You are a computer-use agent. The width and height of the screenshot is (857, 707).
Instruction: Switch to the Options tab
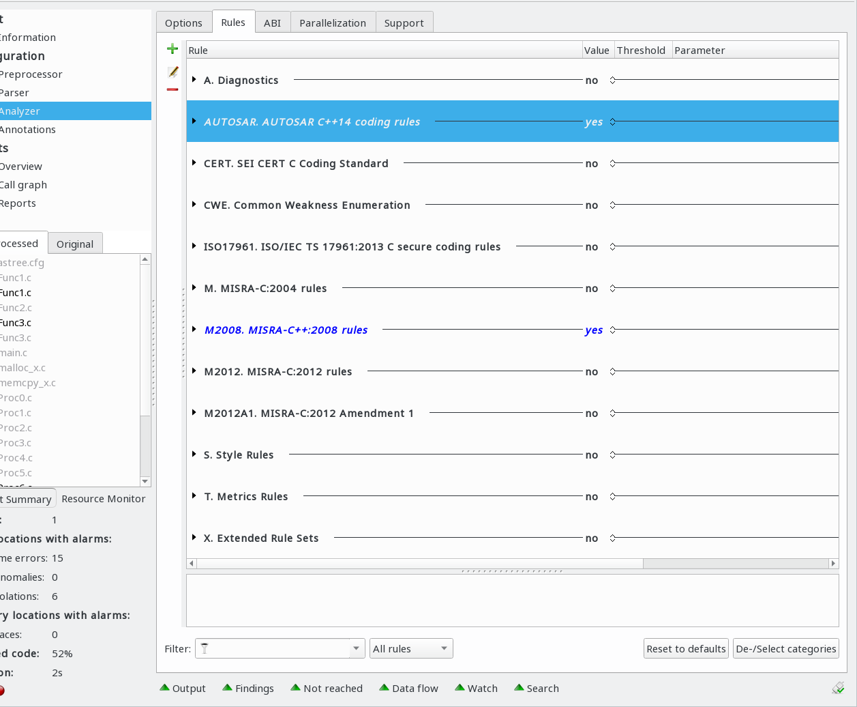click(184, 23)
